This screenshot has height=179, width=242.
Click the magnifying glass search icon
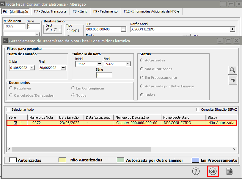(232, 70)
